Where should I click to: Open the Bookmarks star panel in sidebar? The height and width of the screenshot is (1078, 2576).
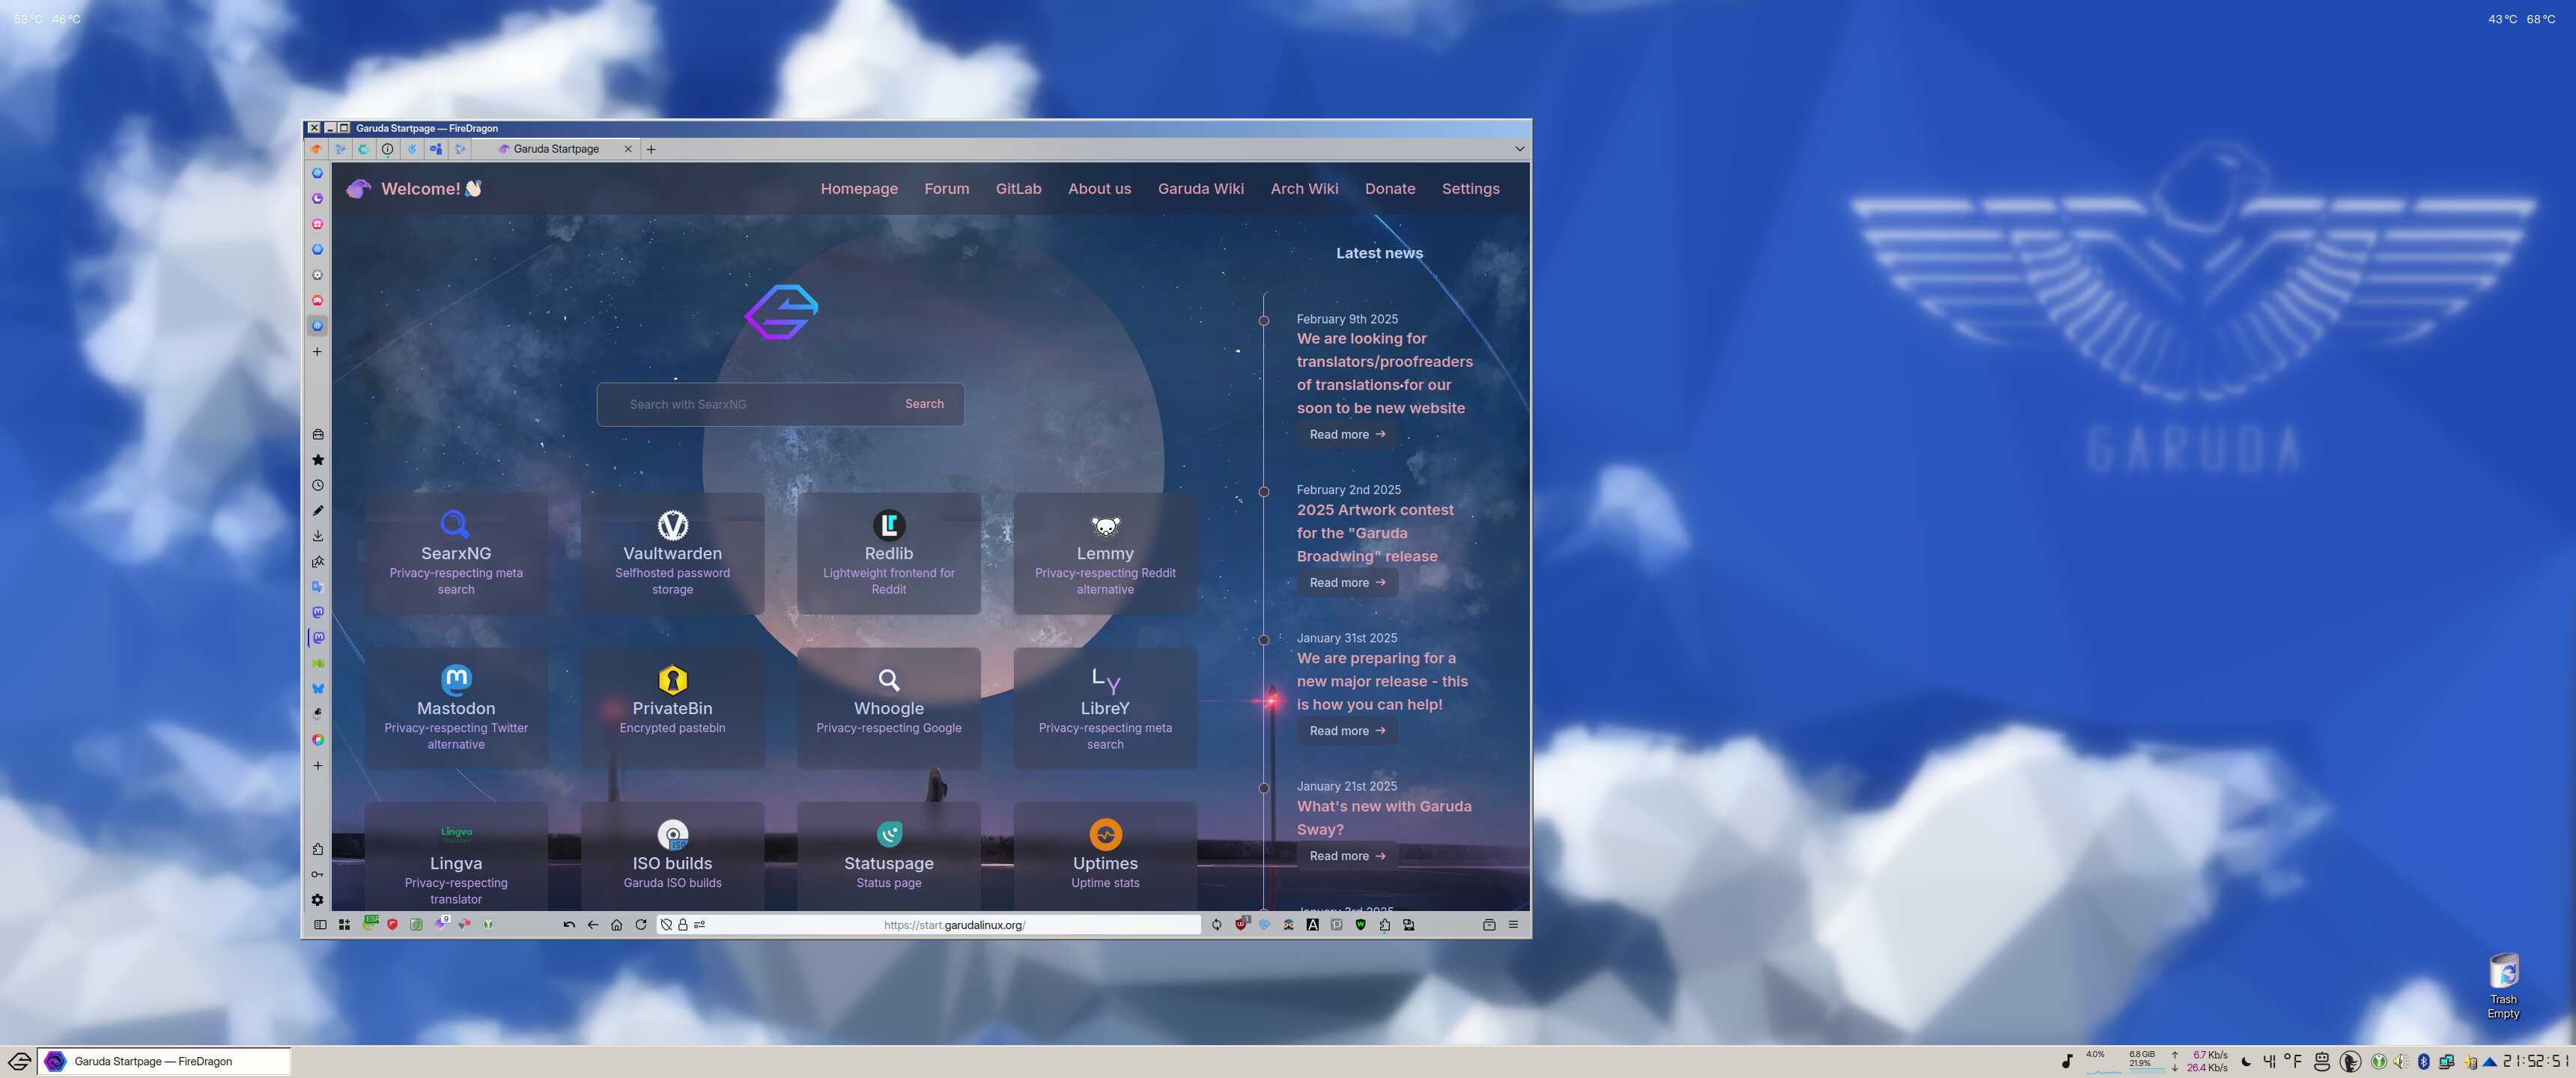pos(318,460)
